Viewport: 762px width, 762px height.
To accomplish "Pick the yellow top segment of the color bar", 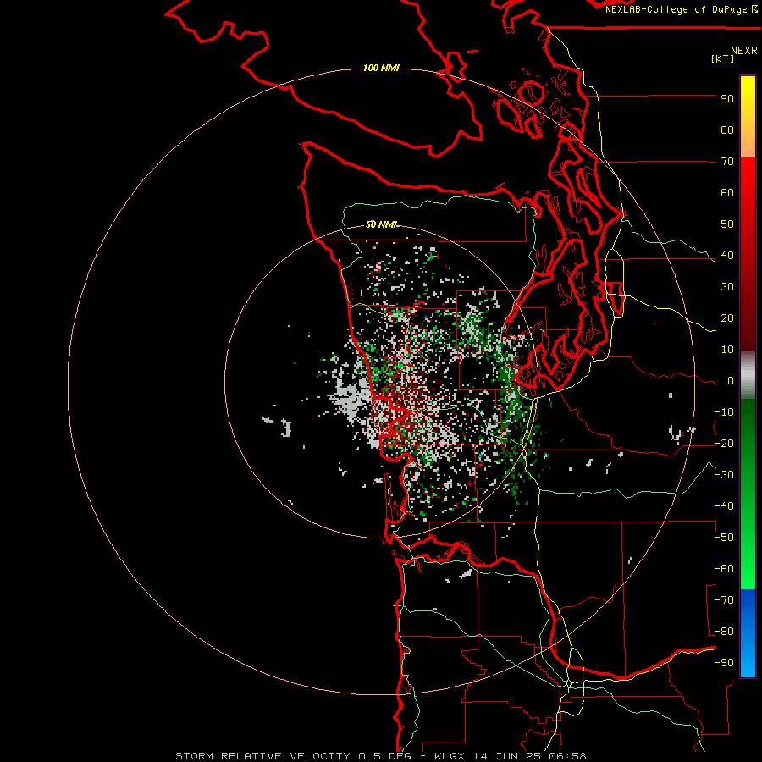I will (x=748, y=117).
